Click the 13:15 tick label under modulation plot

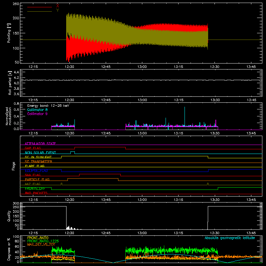point(179,133)
